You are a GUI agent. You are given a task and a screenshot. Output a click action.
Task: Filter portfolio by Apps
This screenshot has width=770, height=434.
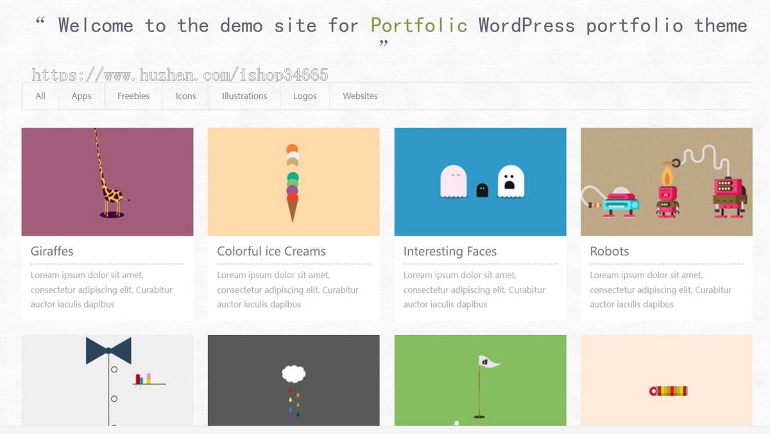81,96
